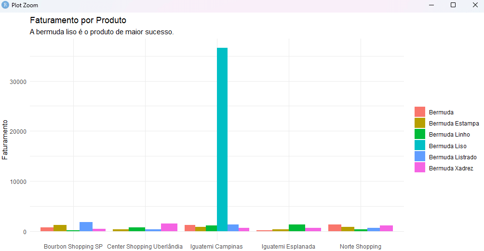
Task: Click the Bermuda Xadrez legend swatch
Action: (420, 168)
